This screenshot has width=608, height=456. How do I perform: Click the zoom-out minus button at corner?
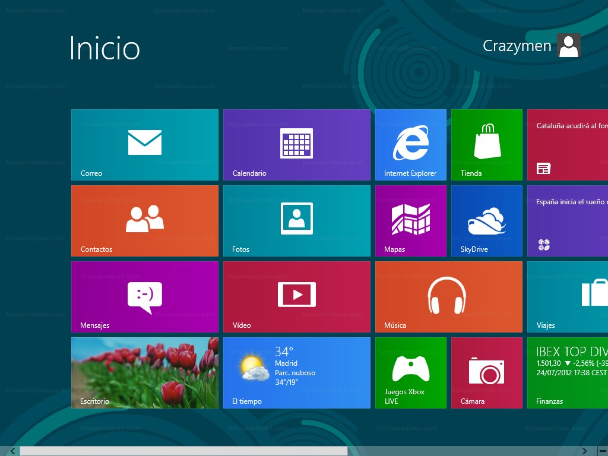[x=603, y=451]
